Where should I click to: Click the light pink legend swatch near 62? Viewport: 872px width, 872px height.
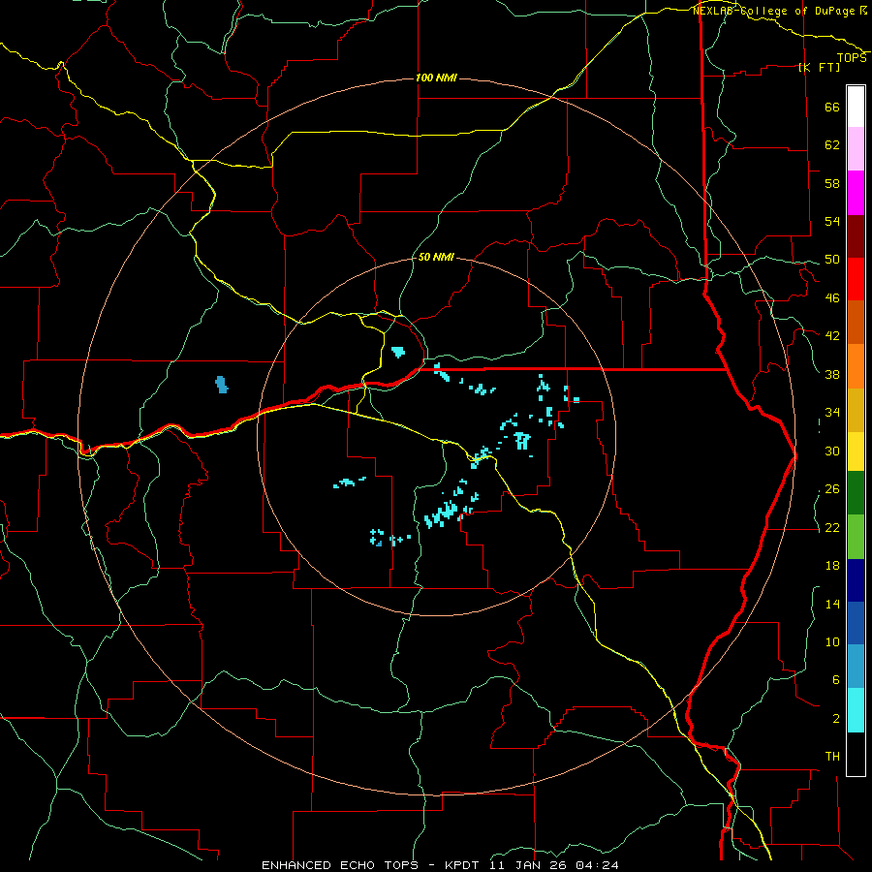click(x=856, y=148)
